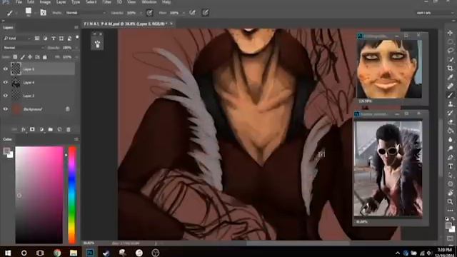Screen dimensions: 457x257
Task: Toggle pressure for size
Action: coord(206,13)
